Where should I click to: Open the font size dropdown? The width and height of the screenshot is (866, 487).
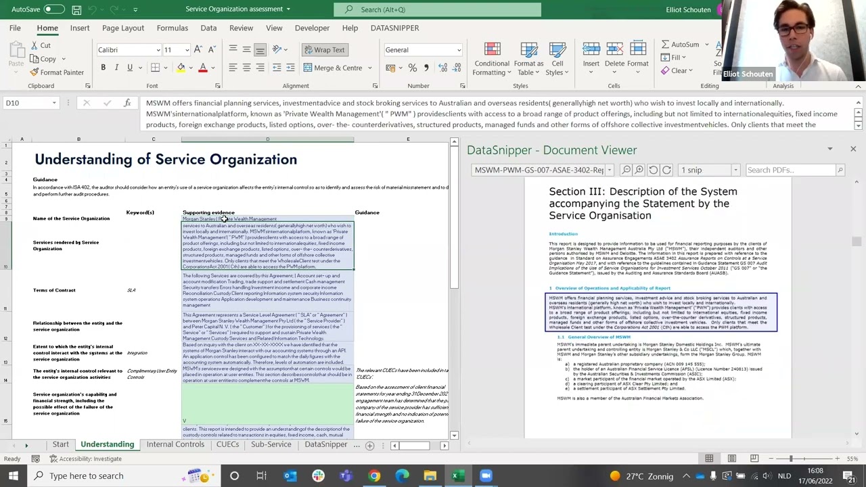coord(187,50)
